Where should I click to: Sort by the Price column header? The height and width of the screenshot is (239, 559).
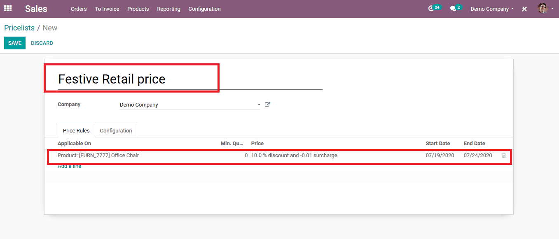[x=257, y=144]
